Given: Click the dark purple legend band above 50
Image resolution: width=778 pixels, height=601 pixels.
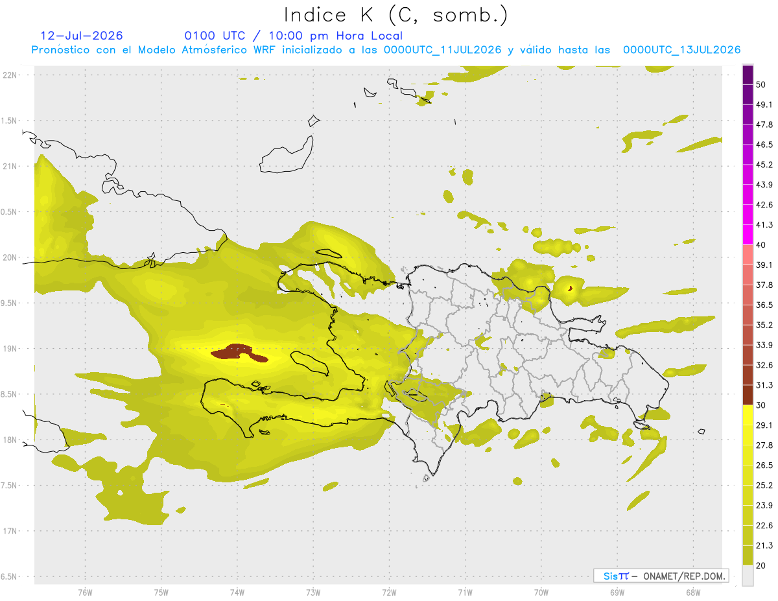Looking at the screenshot, I should pos(748,75).
